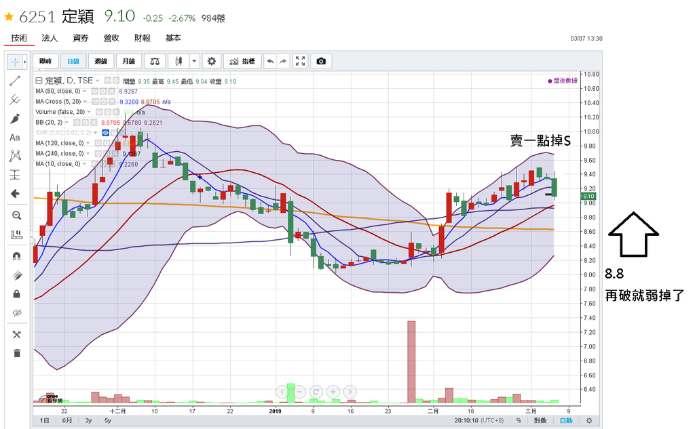Collapse the indicator legend box
This screenshot has height=429, width=695.
tap(39, 81)
